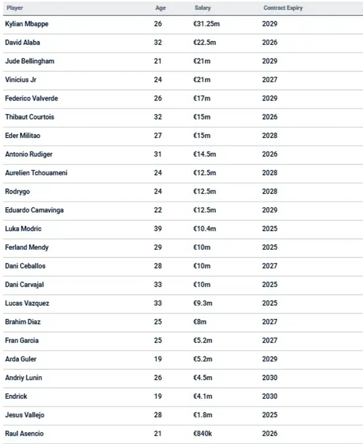The image size is (363, 444).
Task: Click Aurelien Tchouameni's name
Action: 36,173
